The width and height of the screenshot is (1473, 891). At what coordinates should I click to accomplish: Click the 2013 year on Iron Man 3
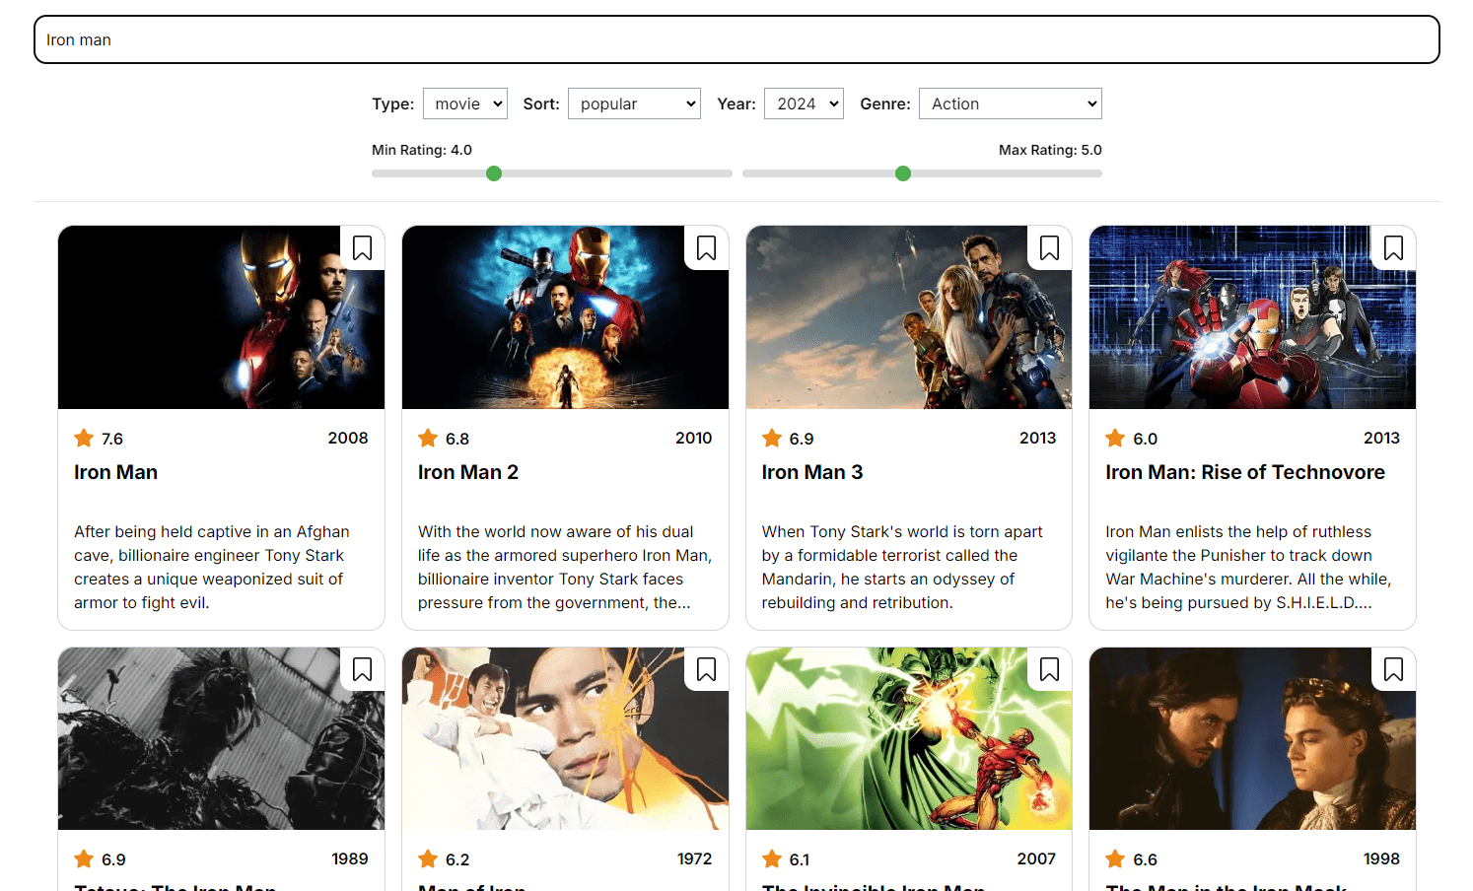(x=1037, y=438)
